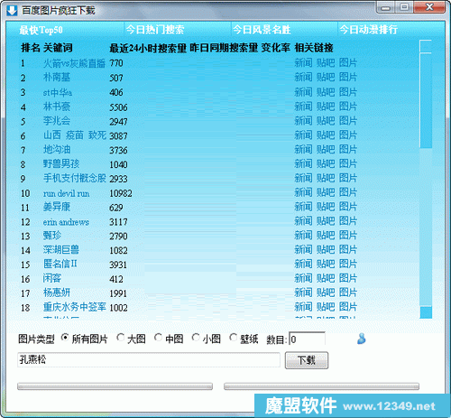Click 新闻 link in erin andrews row
Screen dimensions: 451x418
(303, 221)
